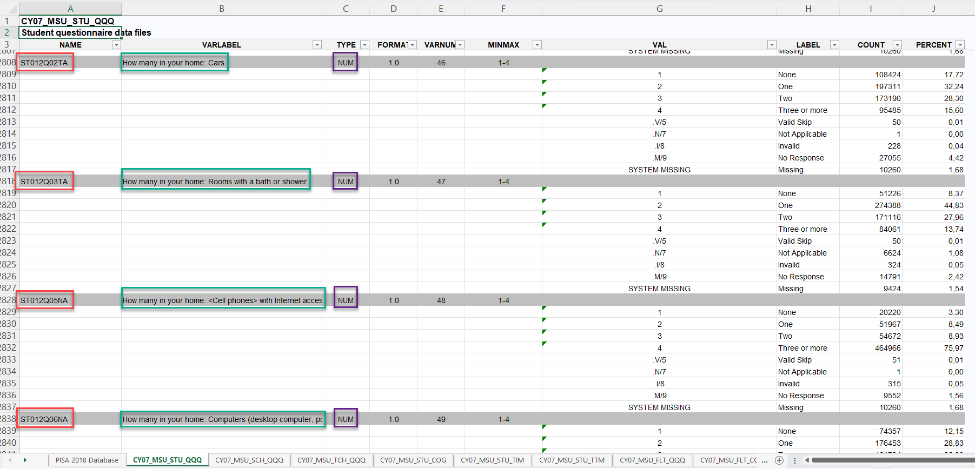Screen dimensions: 975x469
Task: Expand the VAL column filter
Action: [772, 45]
